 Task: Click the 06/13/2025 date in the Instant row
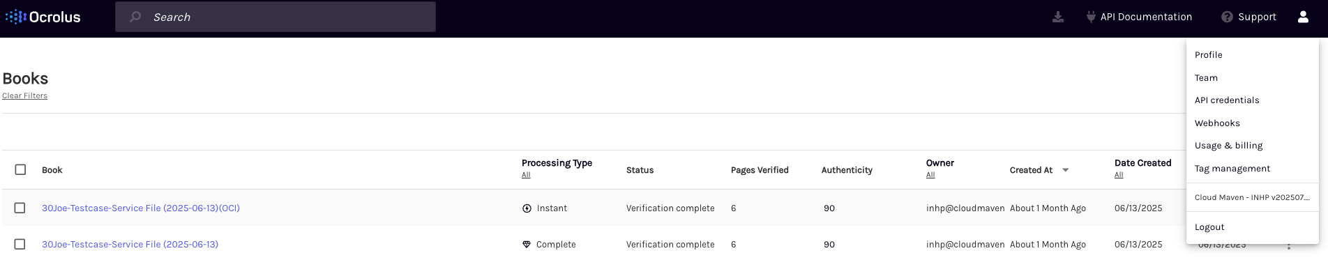(x=1138, y=208)
